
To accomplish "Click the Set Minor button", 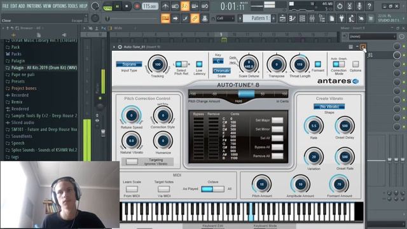I will 277,129.
